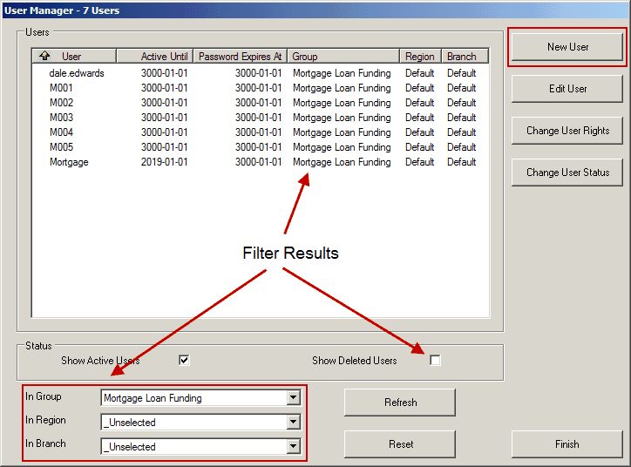Expand the In Region dropdown arrow
631x467 pixels.
294,422
